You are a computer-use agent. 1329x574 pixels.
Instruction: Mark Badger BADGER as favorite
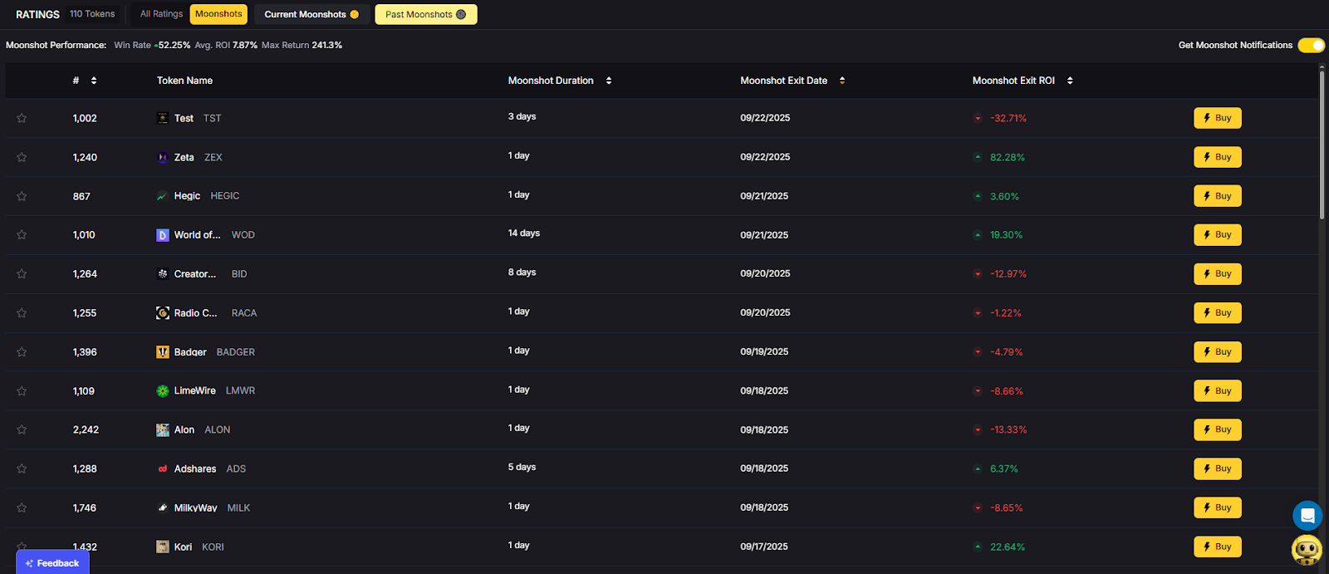pyautogui.click(x=22, y=352)
